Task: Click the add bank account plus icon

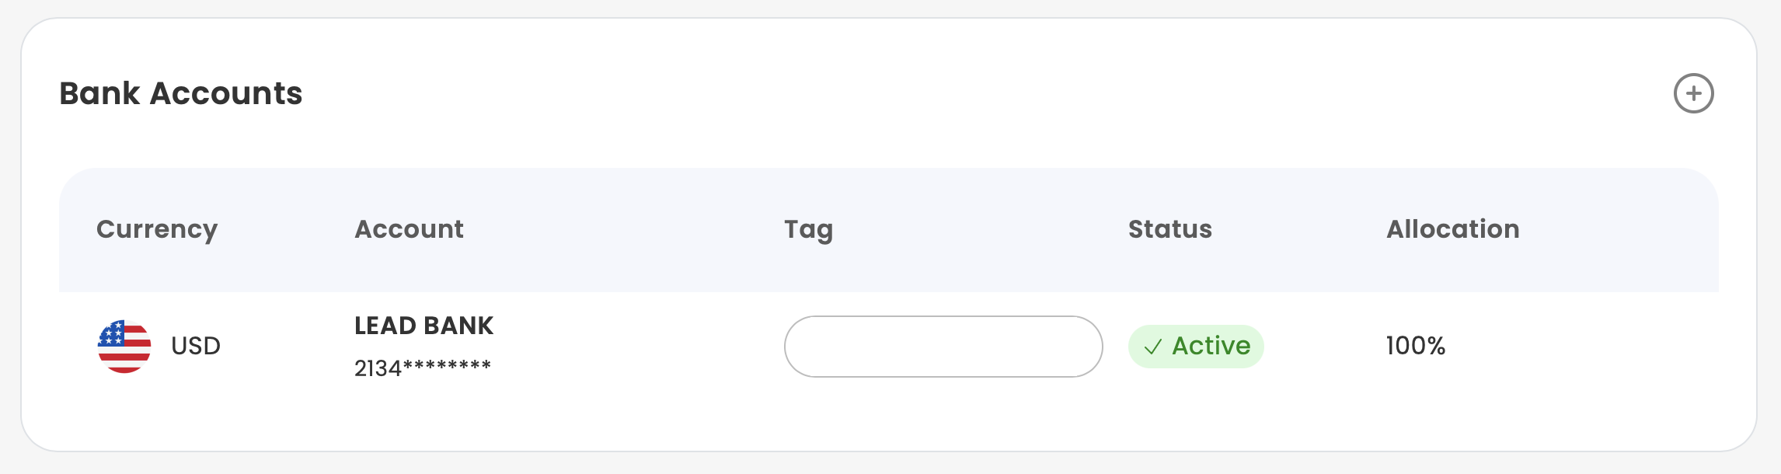Action: [1693, 94]
